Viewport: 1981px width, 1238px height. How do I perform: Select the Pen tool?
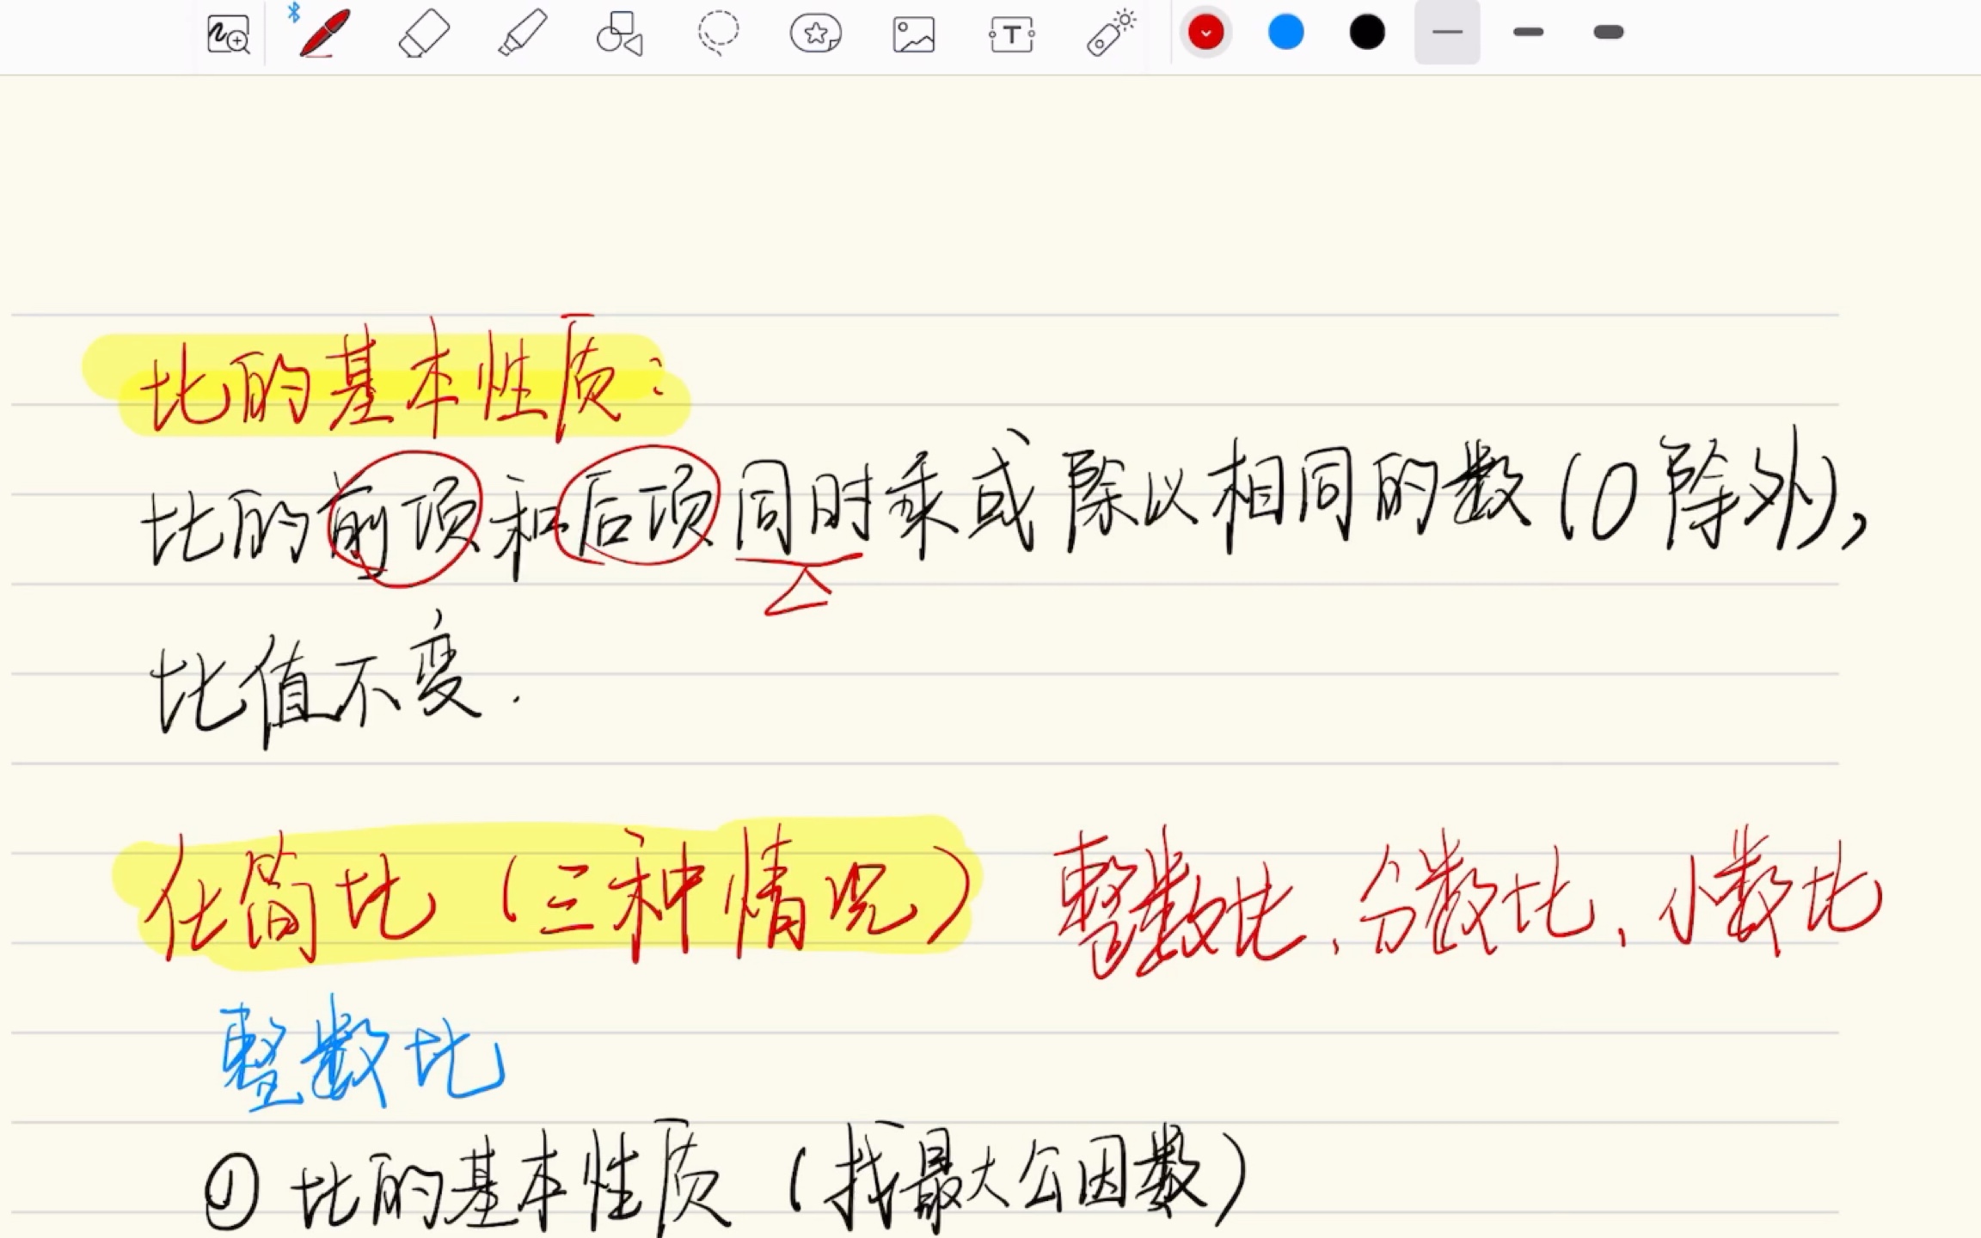pos(323,33)
